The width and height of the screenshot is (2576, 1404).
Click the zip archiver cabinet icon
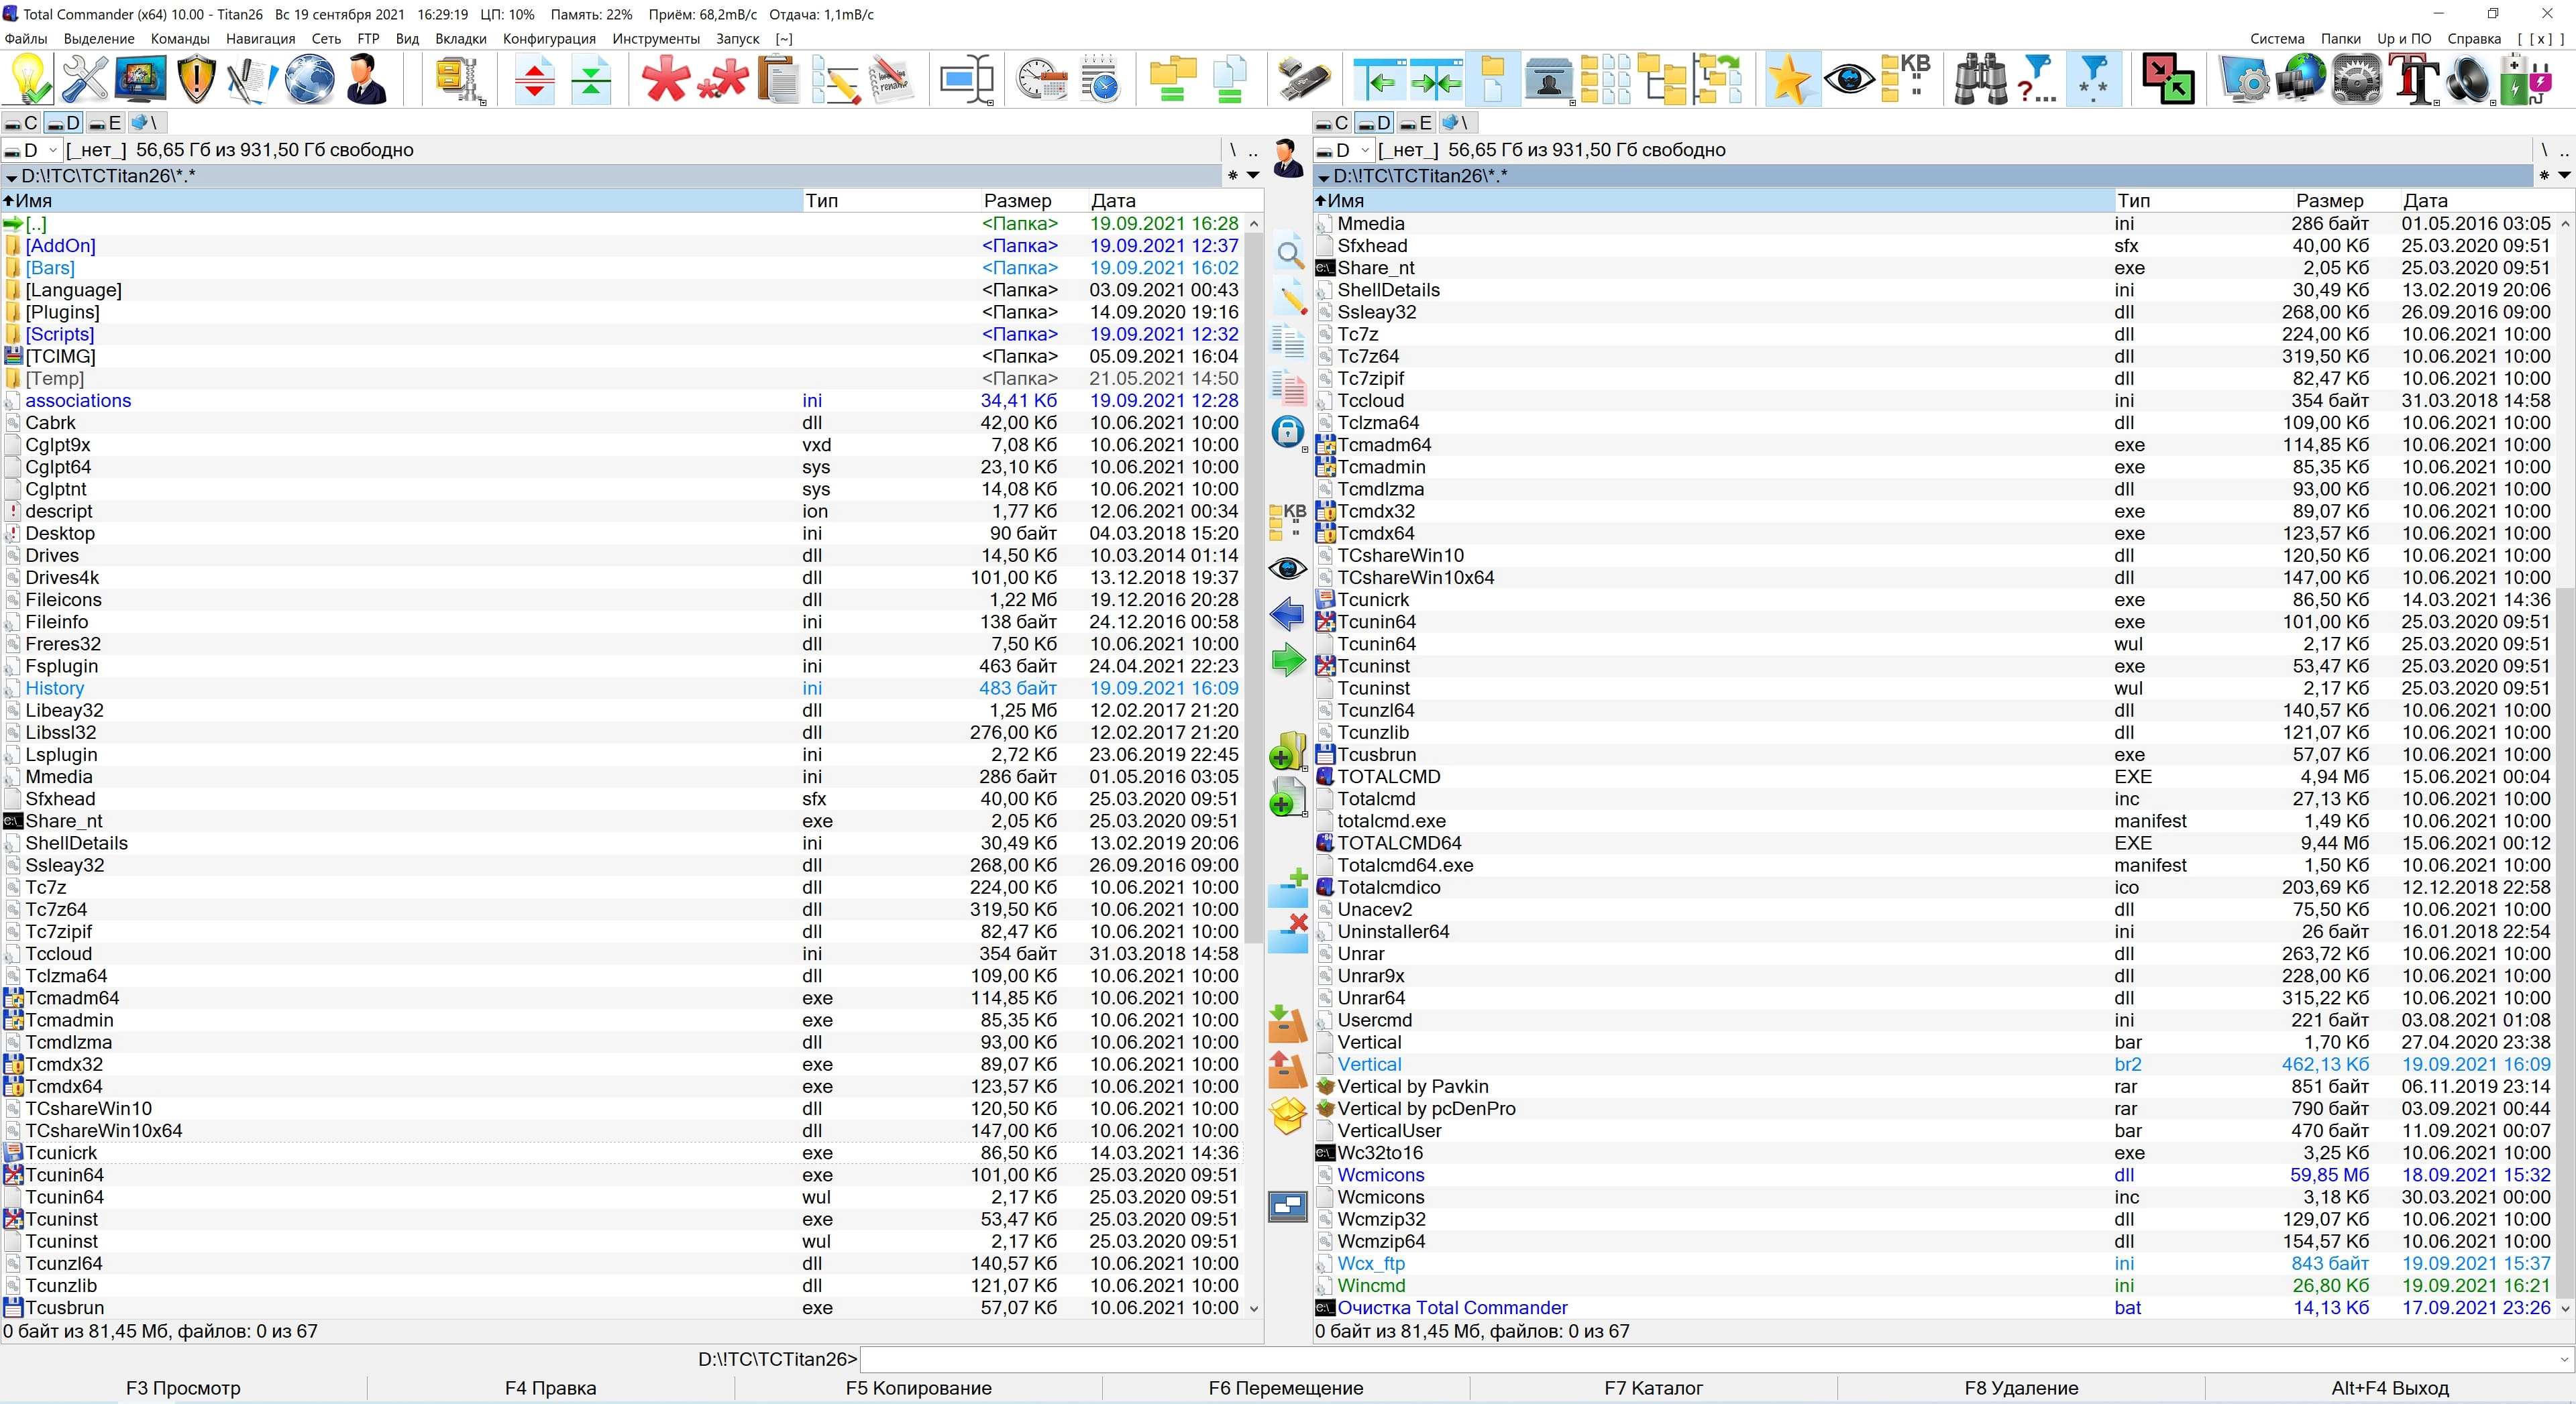pos(460,79)
